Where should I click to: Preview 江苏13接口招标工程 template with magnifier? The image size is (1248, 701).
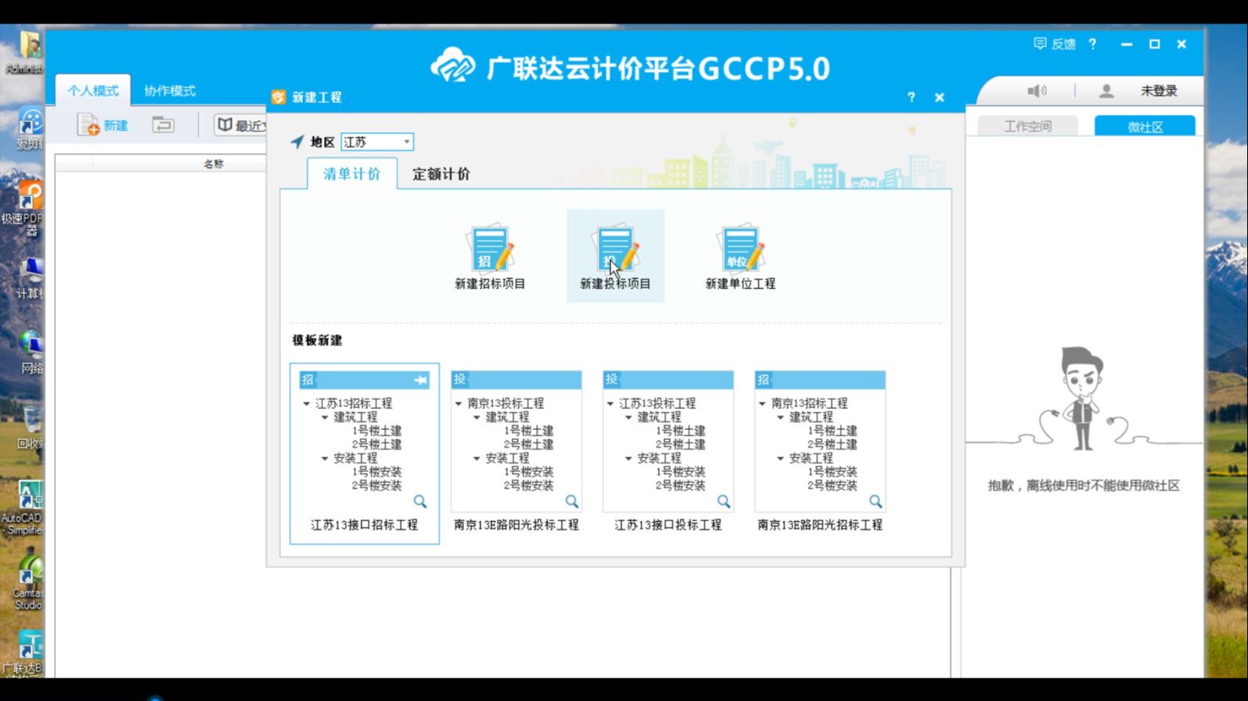click(420, 501)
